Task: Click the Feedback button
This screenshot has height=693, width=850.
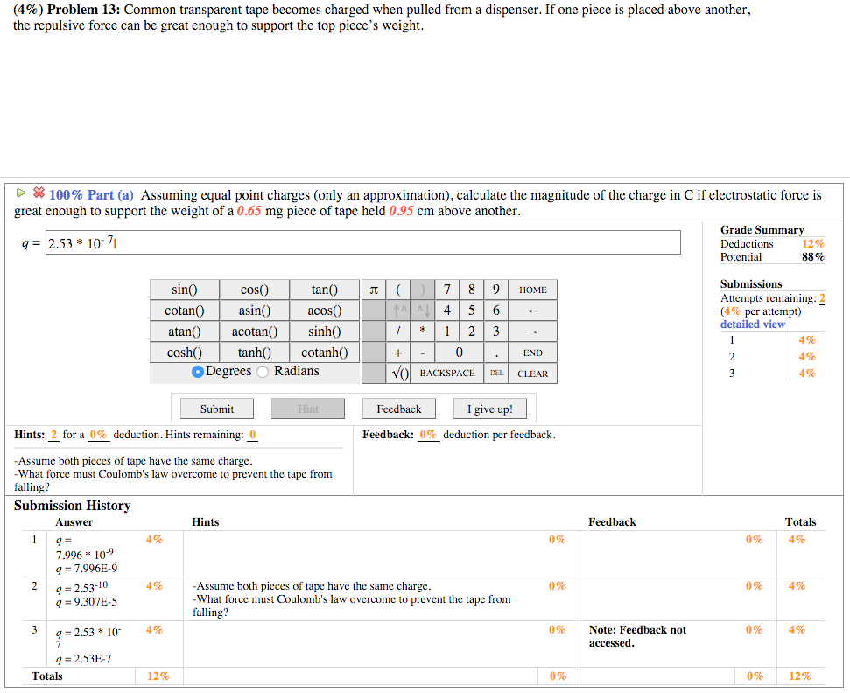Action: [x=398, y=408]
